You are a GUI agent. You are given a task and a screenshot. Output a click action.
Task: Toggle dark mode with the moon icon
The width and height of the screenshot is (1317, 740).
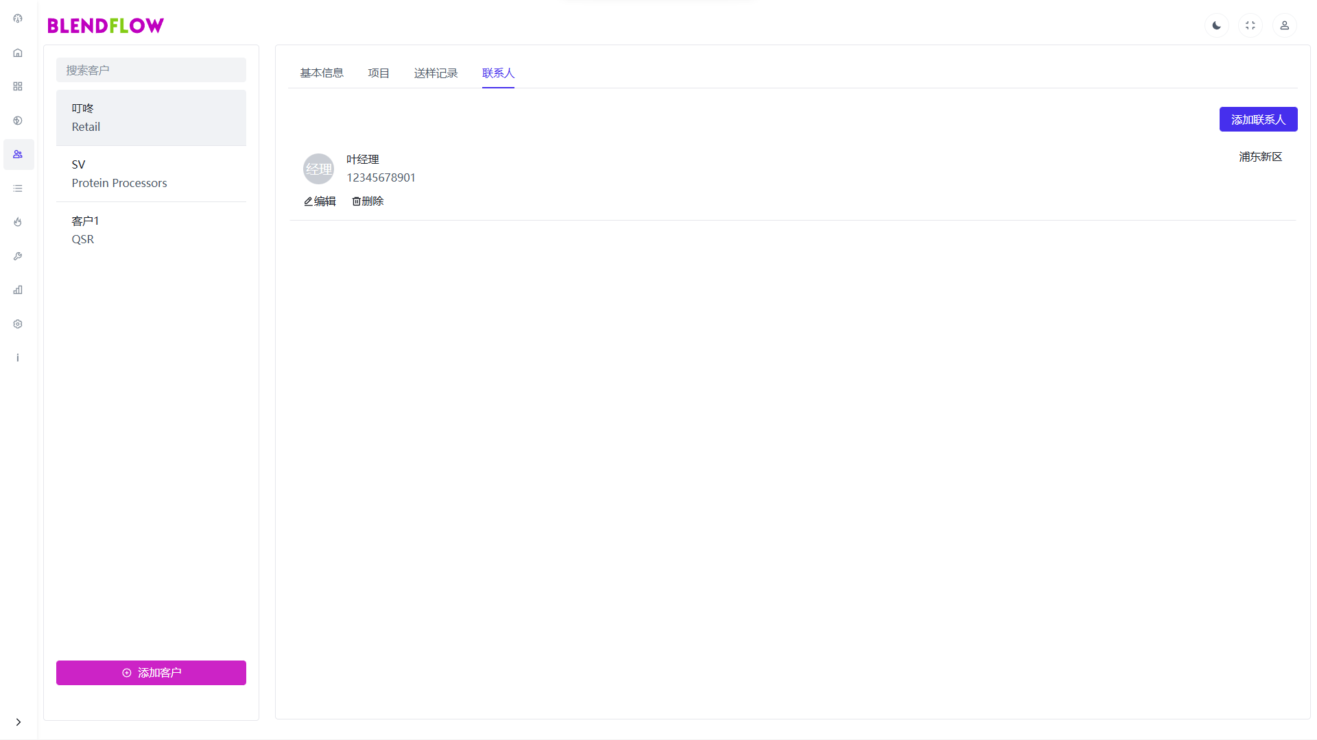(1216, 25)
